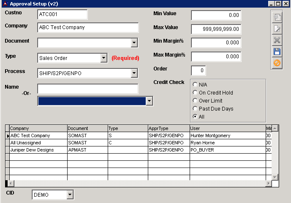Click the Edit record pencil icon

click(277, 29)
